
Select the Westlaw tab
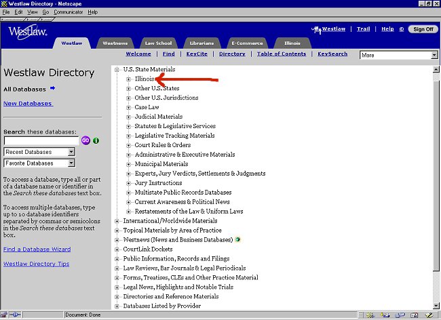pos(72,43)
